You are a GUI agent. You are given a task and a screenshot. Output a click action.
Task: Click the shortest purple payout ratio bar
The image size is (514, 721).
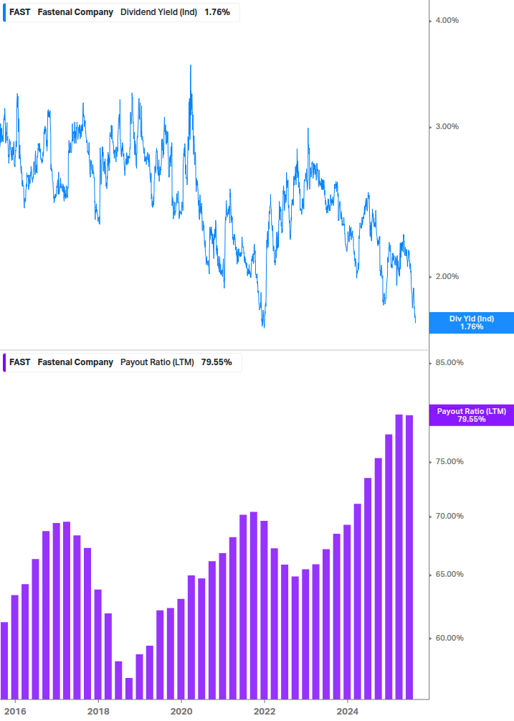(129, 689)
